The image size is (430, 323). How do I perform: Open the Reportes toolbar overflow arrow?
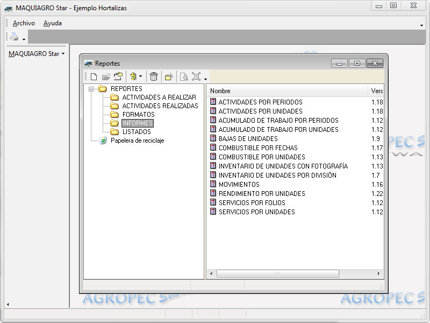[205, 79]
